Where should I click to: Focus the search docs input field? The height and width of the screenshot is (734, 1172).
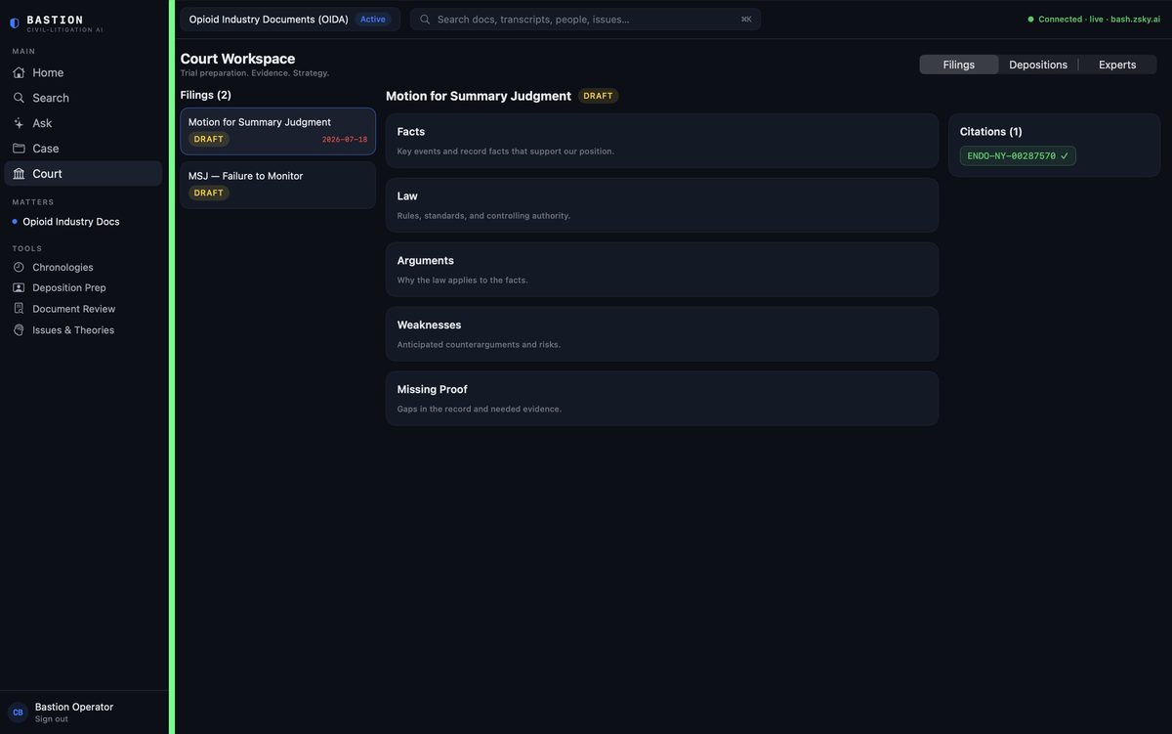click(585, 20)
